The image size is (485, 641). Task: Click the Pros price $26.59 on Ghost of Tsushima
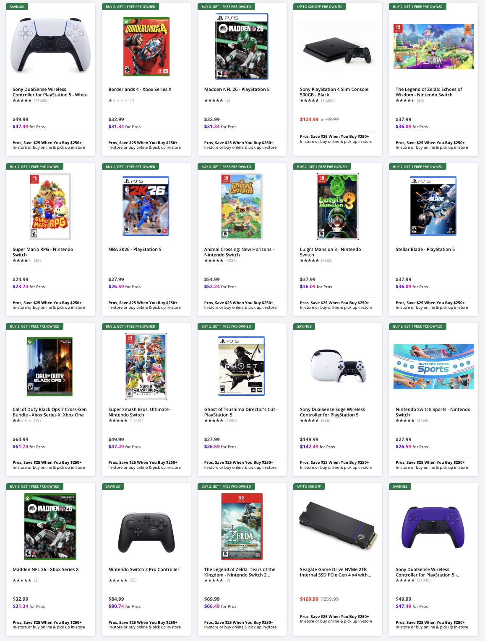tap(212, 446)
